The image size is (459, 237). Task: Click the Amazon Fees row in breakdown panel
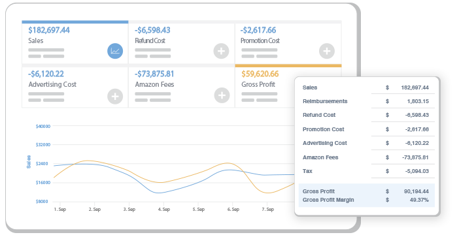click(x=366, y=157)
